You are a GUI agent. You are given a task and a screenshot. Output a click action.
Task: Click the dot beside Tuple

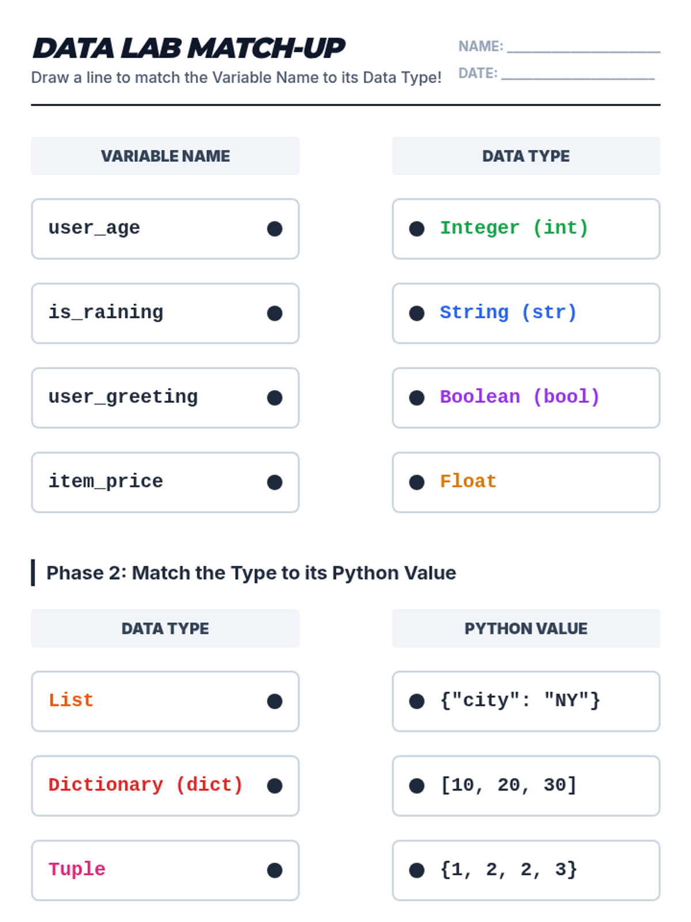point(275,870)
